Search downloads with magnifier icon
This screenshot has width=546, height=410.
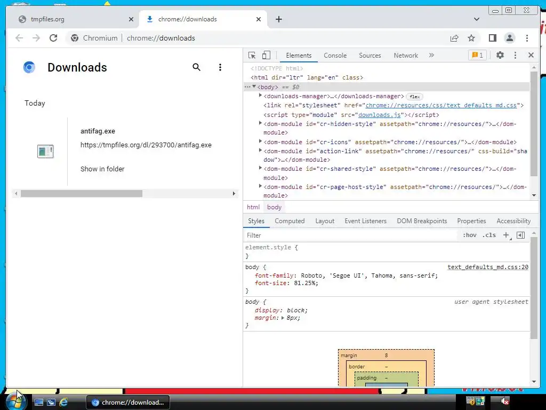pos(196,67)
